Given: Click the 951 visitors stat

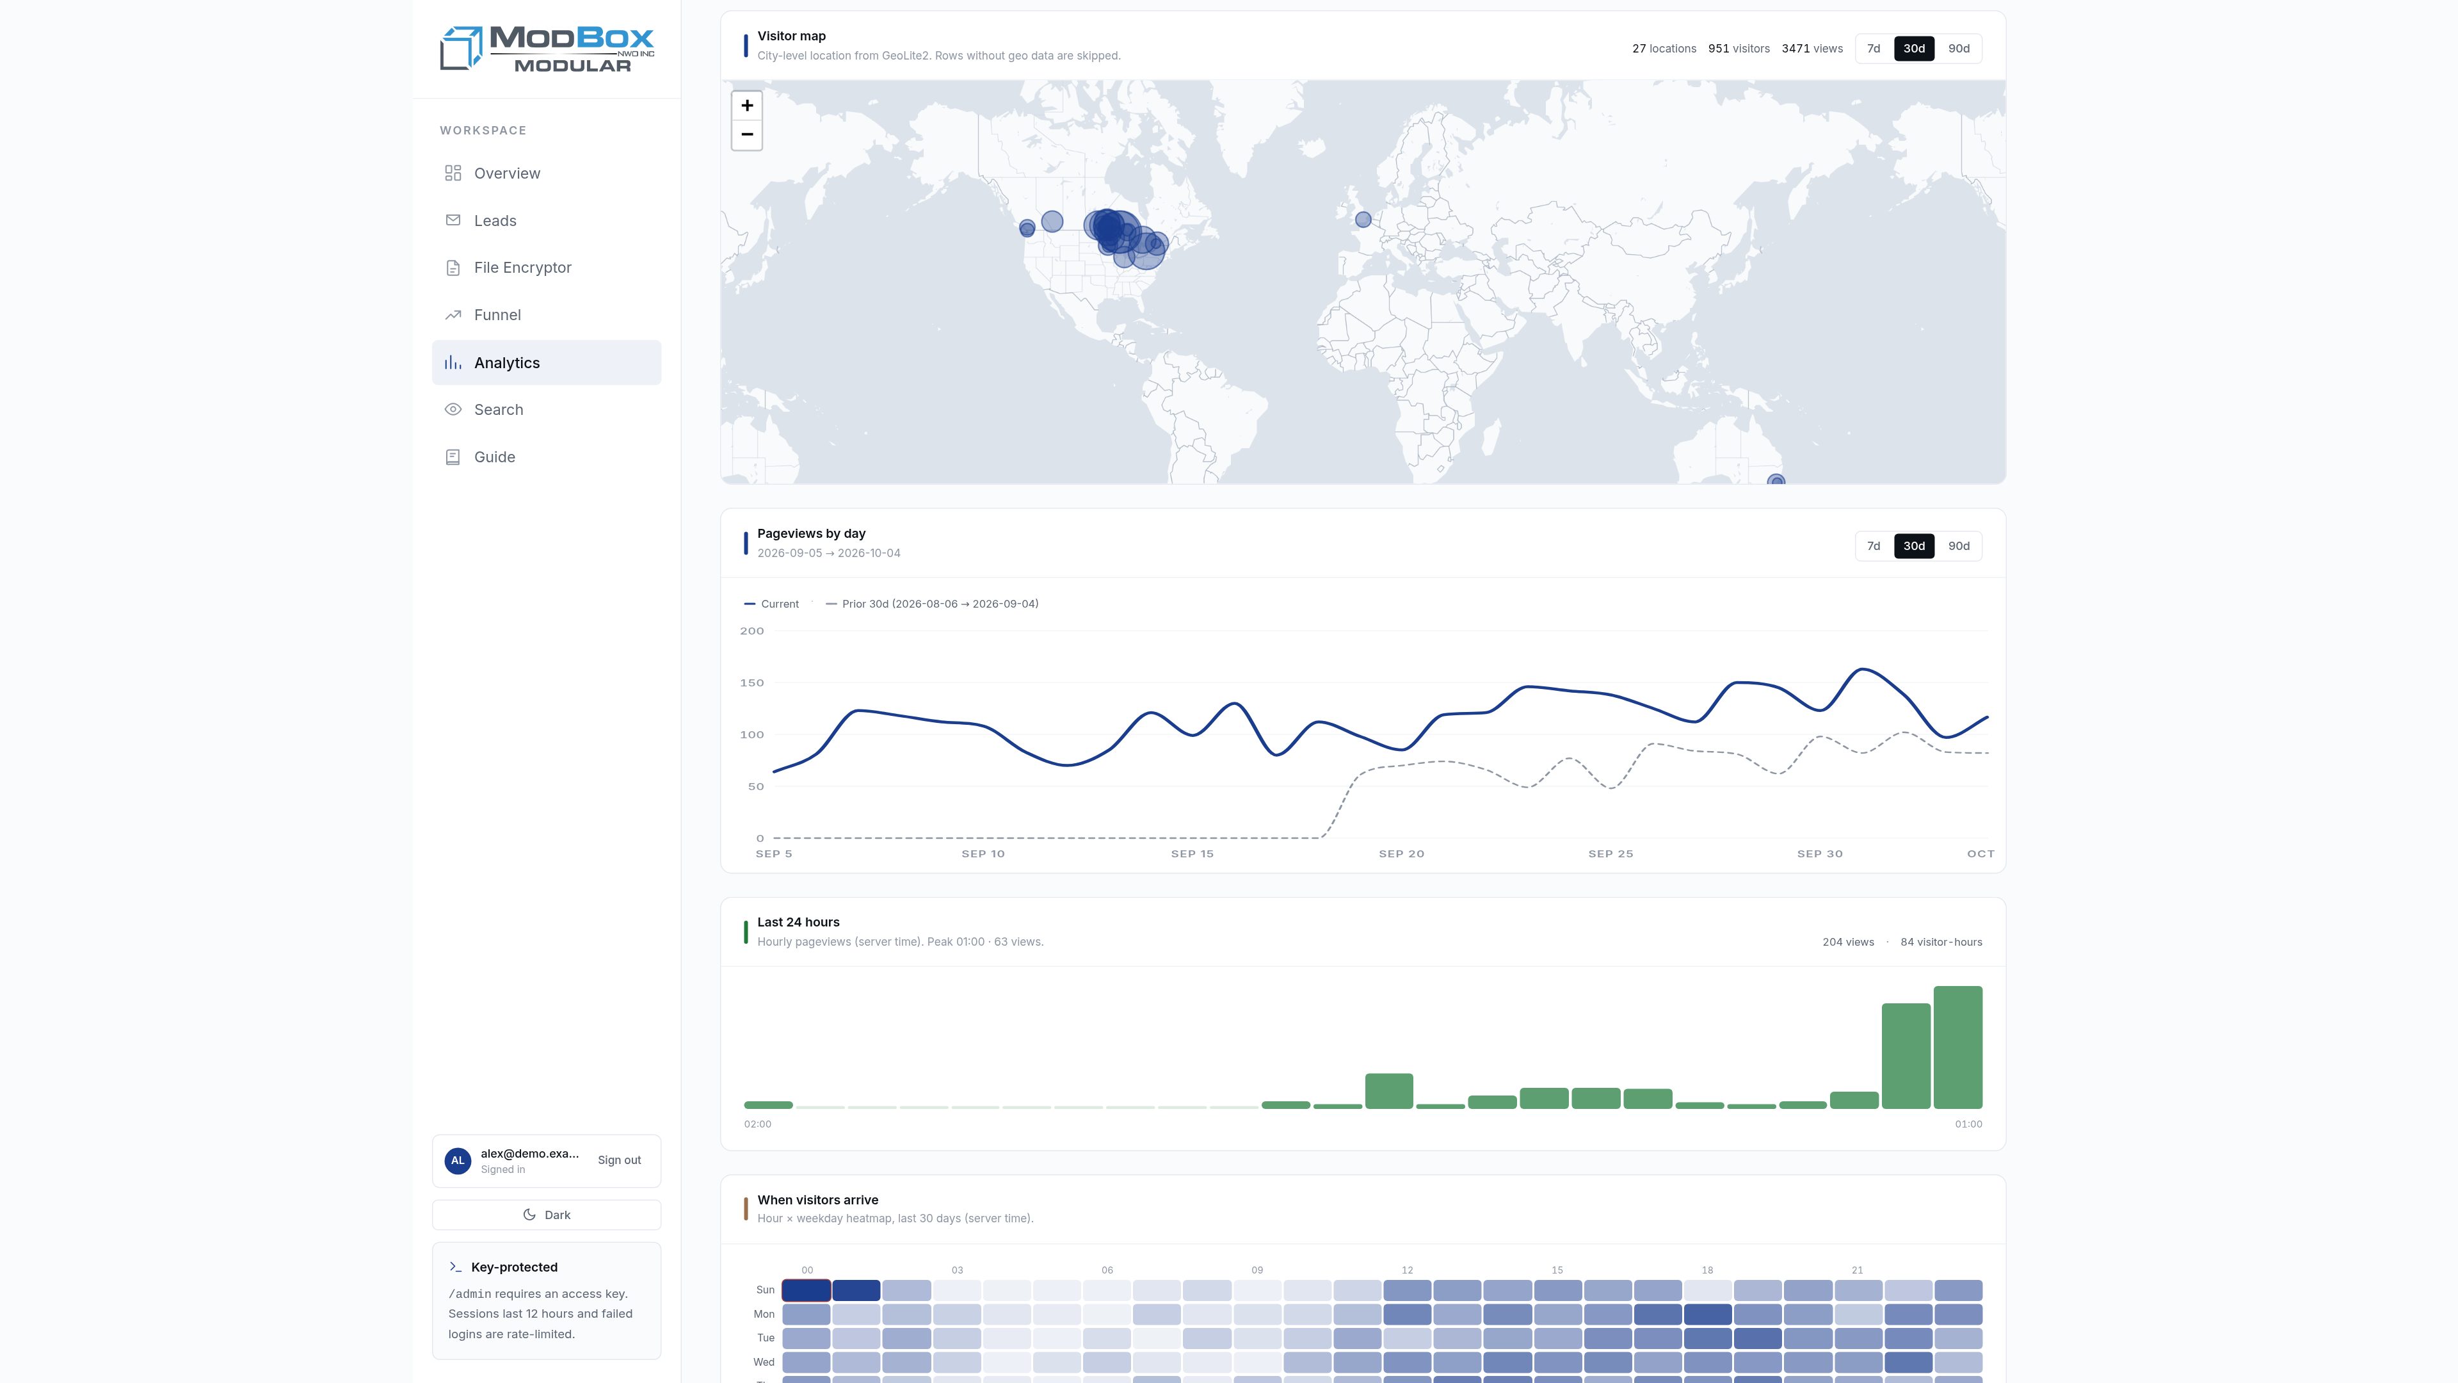Looking at the screenshot, I should point(1739,49).
